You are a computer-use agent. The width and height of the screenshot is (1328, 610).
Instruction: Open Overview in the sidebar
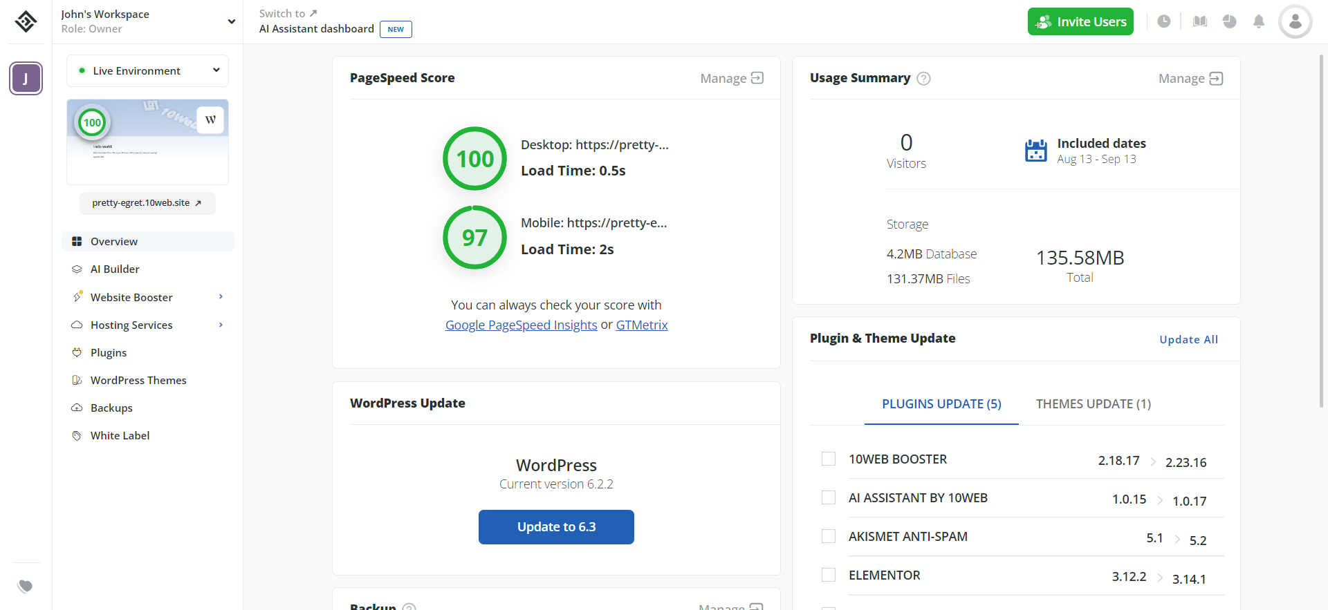(x=148, y=241)
